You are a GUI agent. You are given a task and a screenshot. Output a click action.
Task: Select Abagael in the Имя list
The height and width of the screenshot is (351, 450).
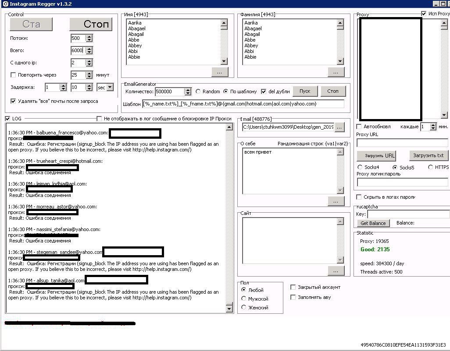(x=137, y=28)
